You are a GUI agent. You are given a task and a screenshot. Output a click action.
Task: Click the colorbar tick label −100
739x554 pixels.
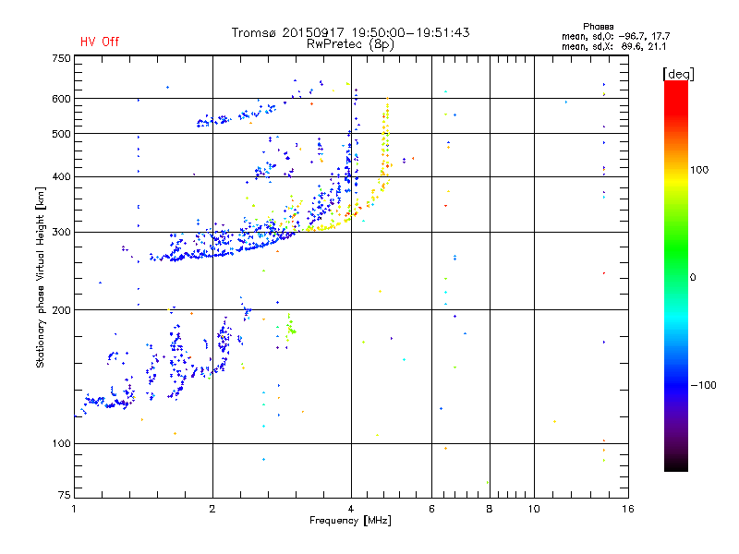click(702, 385)
